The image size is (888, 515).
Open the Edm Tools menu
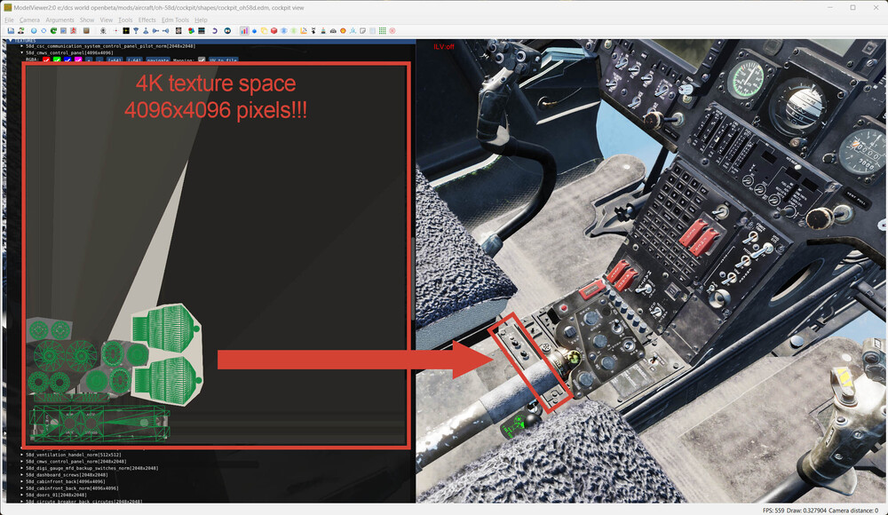[175, 20]
